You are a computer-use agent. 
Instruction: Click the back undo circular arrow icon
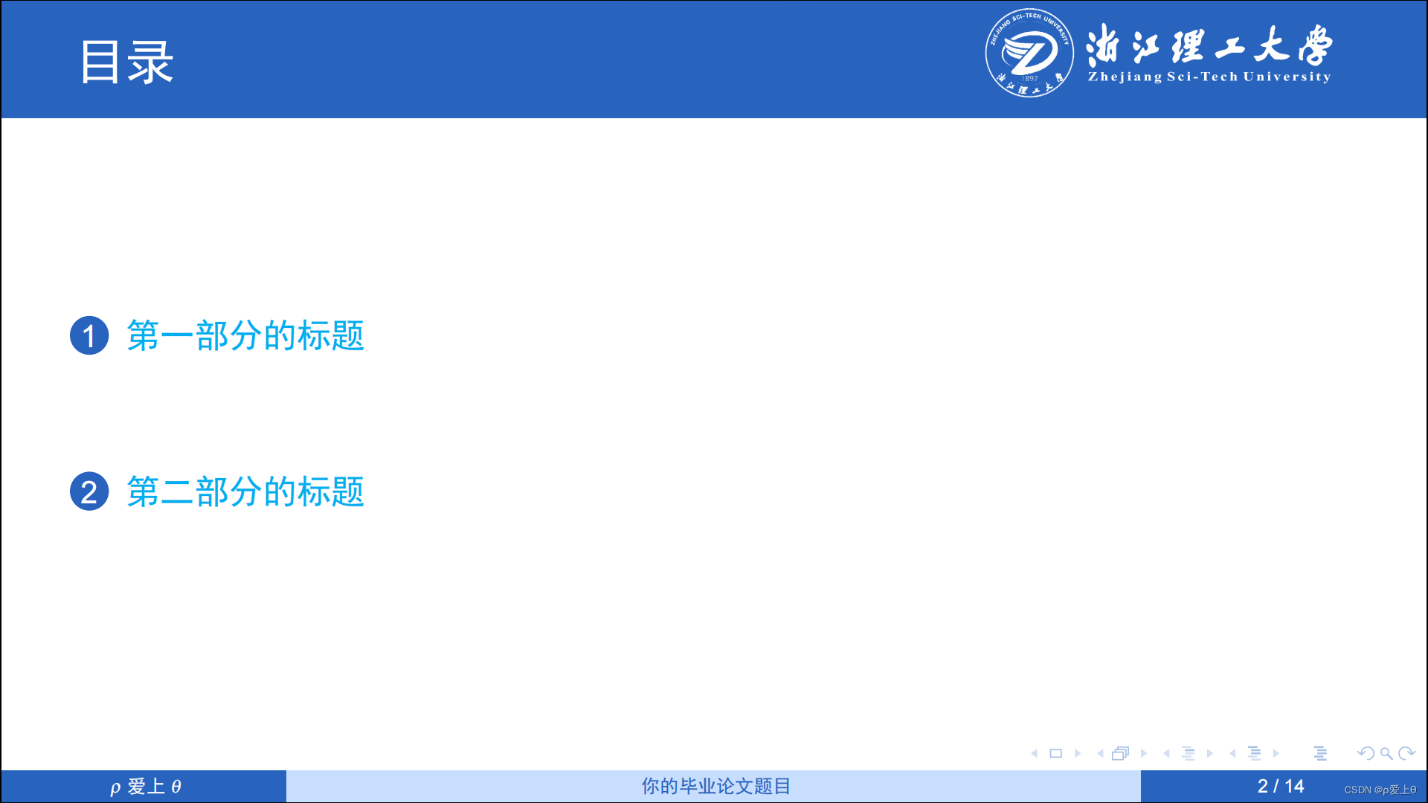[x=1365, y=753]
